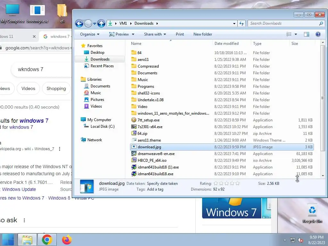Click the file list scroll up arrow
Viewport: 328px width, 246px height.
323,43
